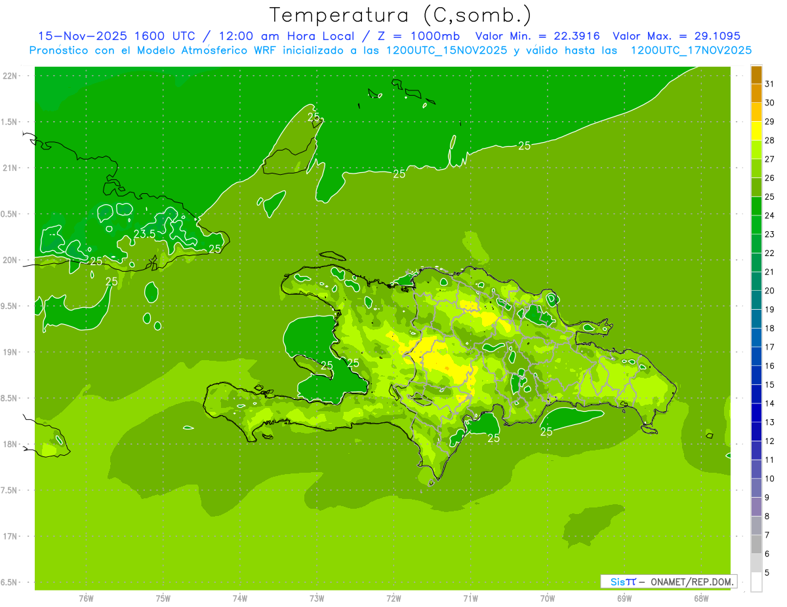Click the '18N' latitude axis label

[10, 444]
